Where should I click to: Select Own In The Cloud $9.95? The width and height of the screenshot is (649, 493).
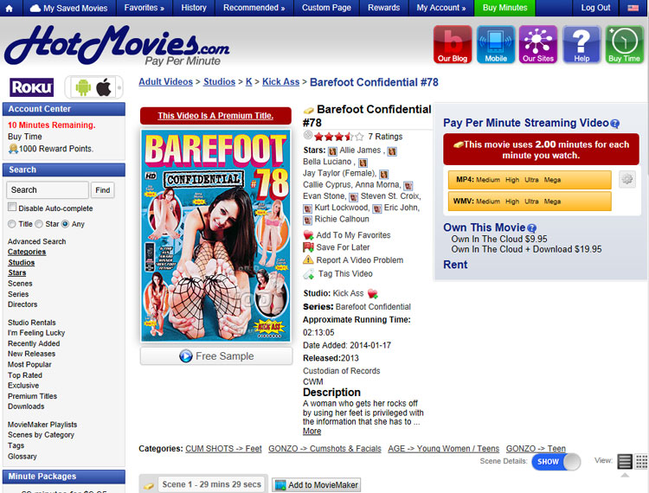[x=499, y=239]
